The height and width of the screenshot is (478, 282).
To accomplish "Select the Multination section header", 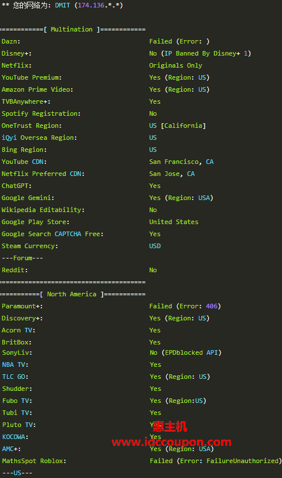I will [x=73, y=29].
